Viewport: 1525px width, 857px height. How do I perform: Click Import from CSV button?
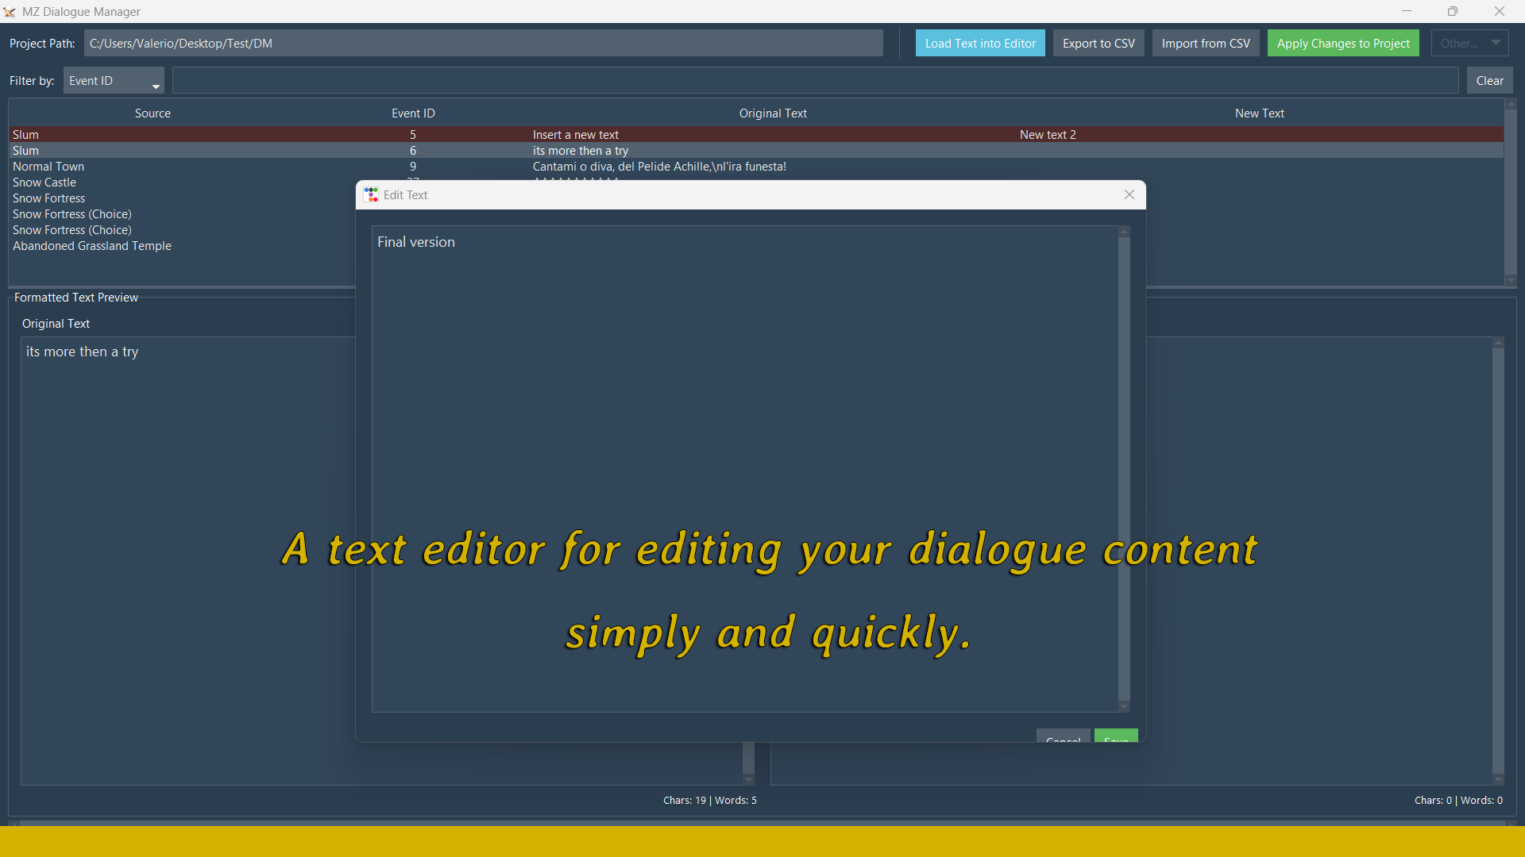click(1205, 44)
